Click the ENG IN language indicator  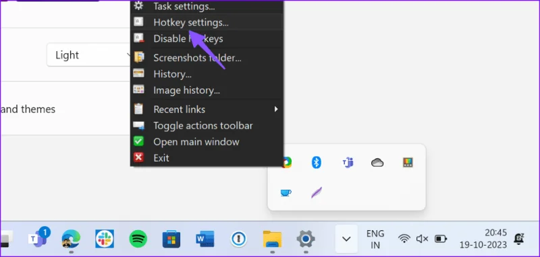click(375, 239)
